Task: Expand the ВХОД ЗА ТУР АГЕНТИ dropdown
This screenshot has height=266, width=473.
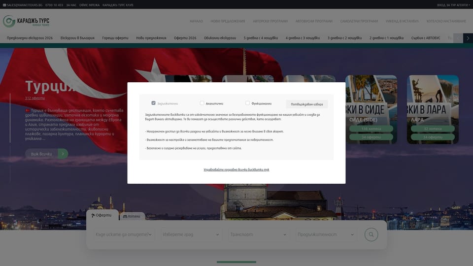Action: [453, 5]
